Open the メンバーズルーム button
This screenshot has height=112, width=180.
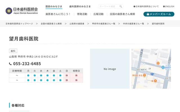(159, 14)
